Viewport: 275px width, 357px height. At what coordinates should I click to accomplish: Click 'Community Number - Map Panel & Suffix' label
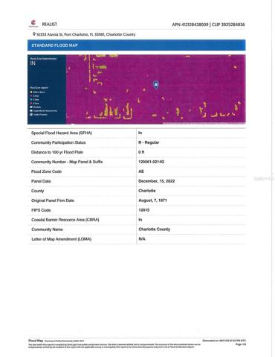[x=67, y=162]
